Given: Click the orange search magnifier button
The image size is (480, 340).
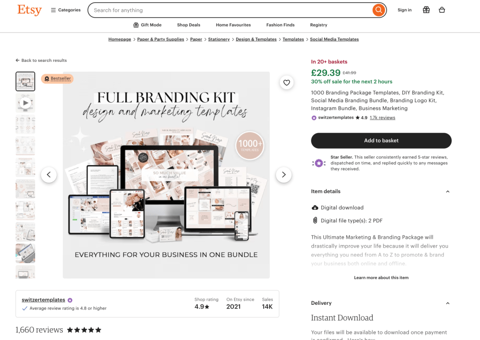Looking at the screenshot, I should [x=379, y=10].
